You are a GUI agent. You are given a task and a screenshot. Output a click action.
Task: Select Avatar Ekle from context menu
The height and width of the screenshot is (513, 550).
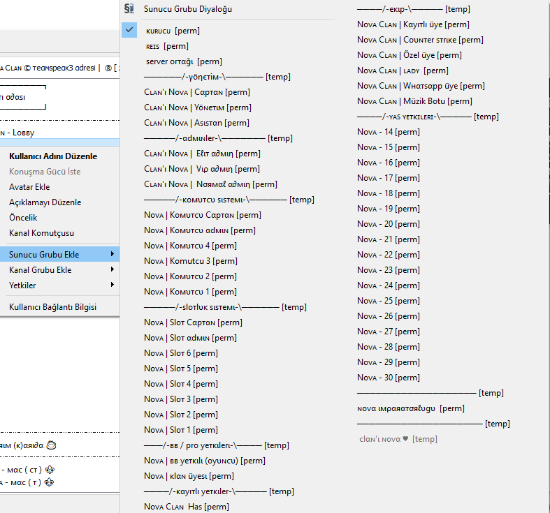29,187
